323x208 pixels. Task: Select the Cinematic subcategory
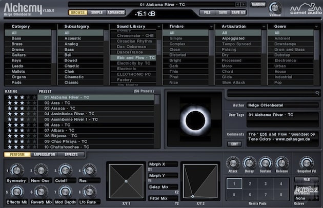pos(81,77)
